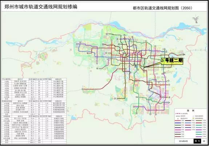Image resolution: width=209 pixels, height=146 pixels.
Task: Click the 2016年4月 date cell
Action: (x=184, y=141)
